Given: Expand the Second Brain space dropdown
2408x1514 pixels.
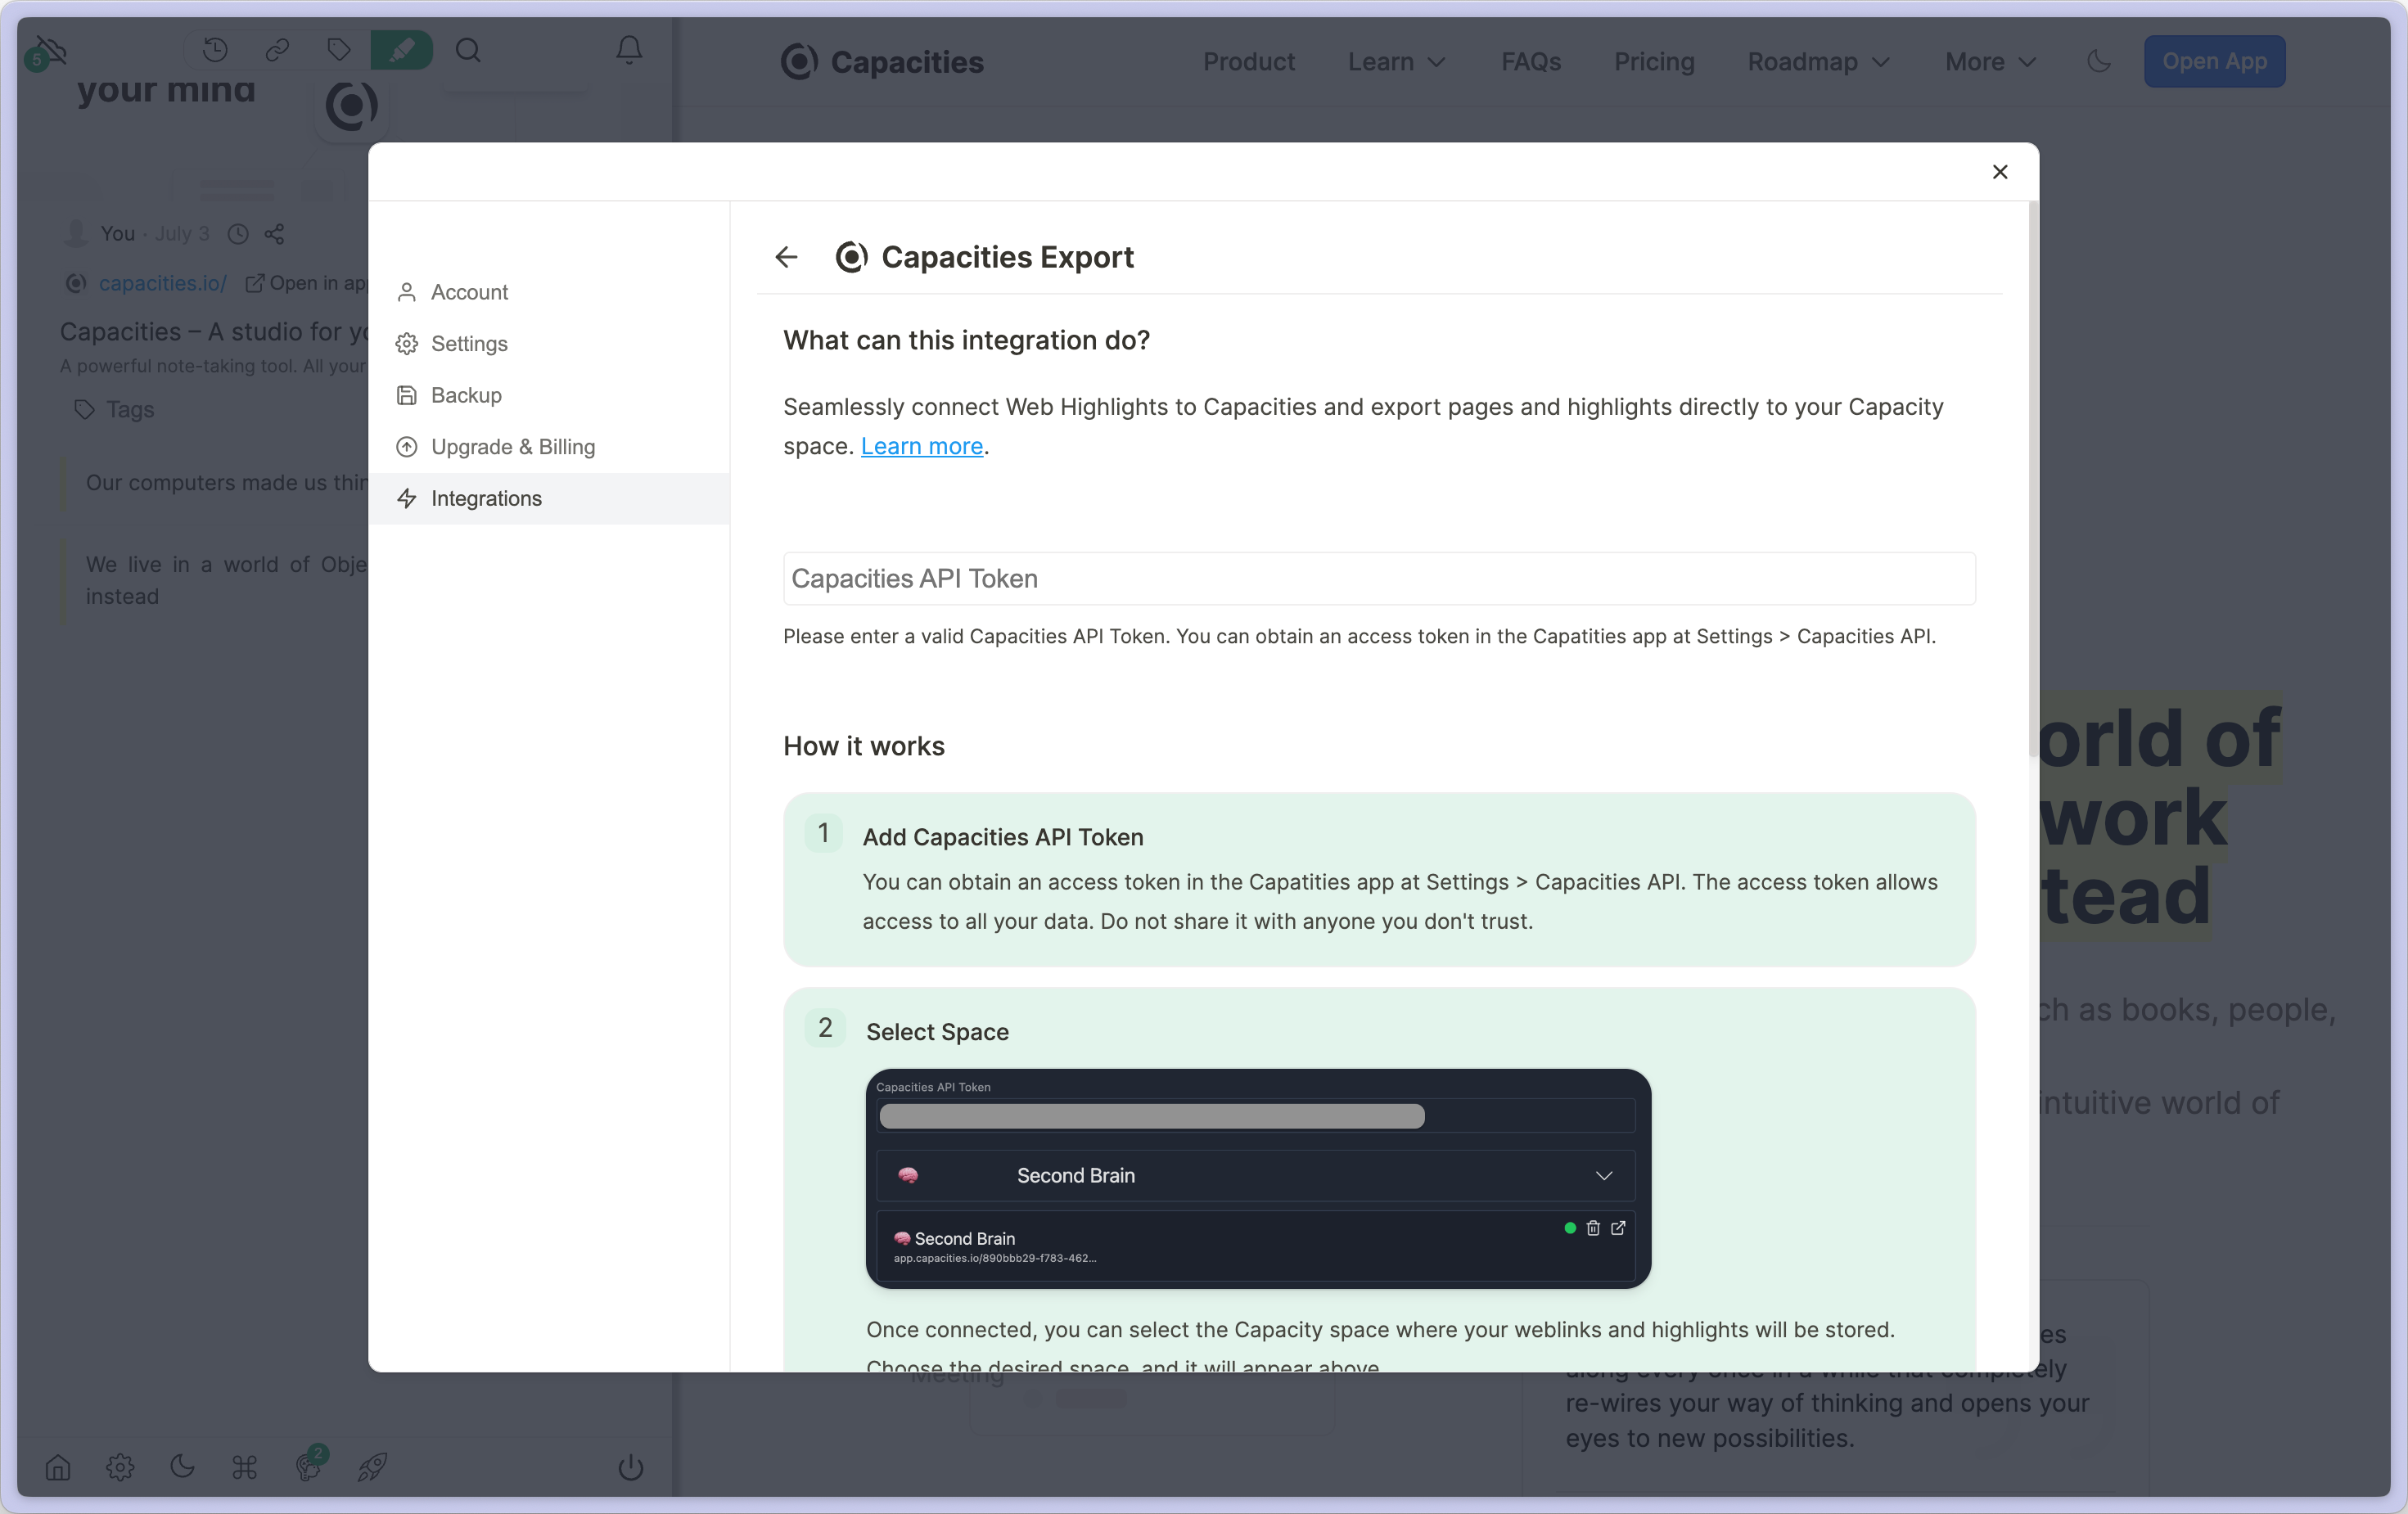Looking at the screenshot, I should [x=1604, y=1175].
